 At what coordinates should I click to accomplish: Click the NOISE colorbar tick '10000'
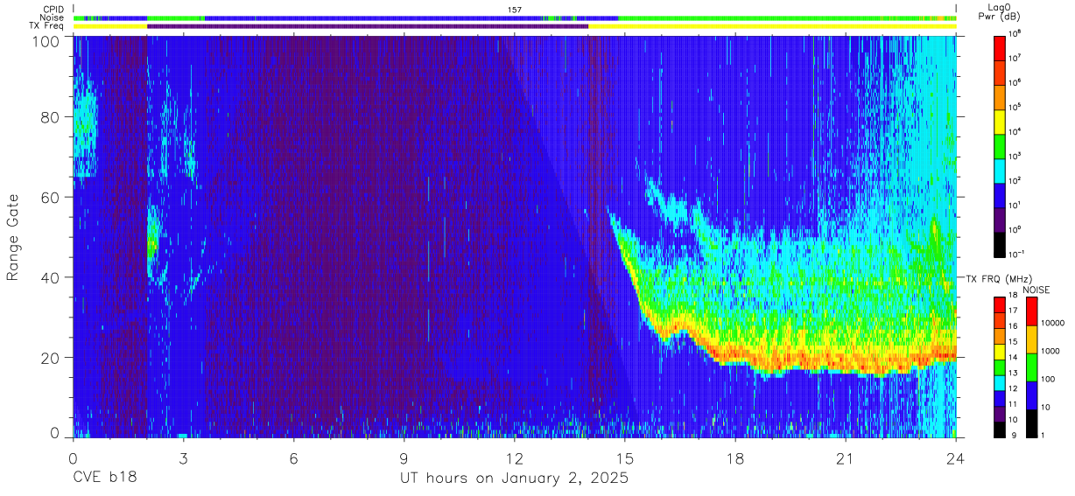pyautogui.click(x=1052, y=323)
